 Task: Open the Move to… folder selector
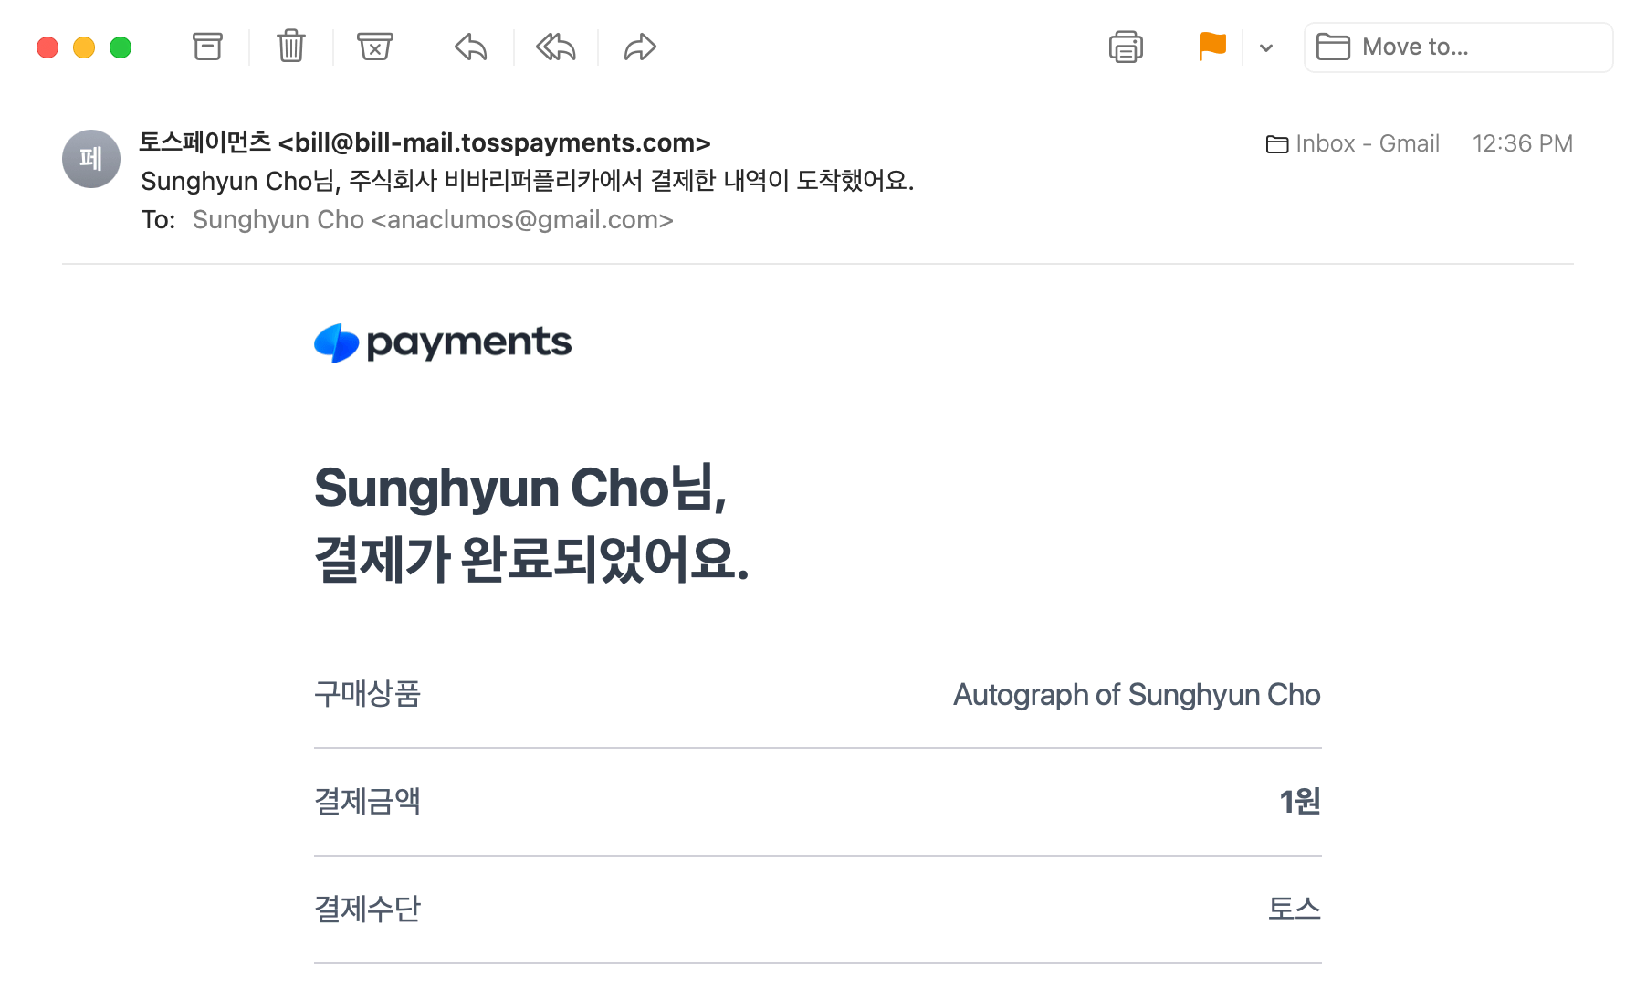click(1458, 47)
